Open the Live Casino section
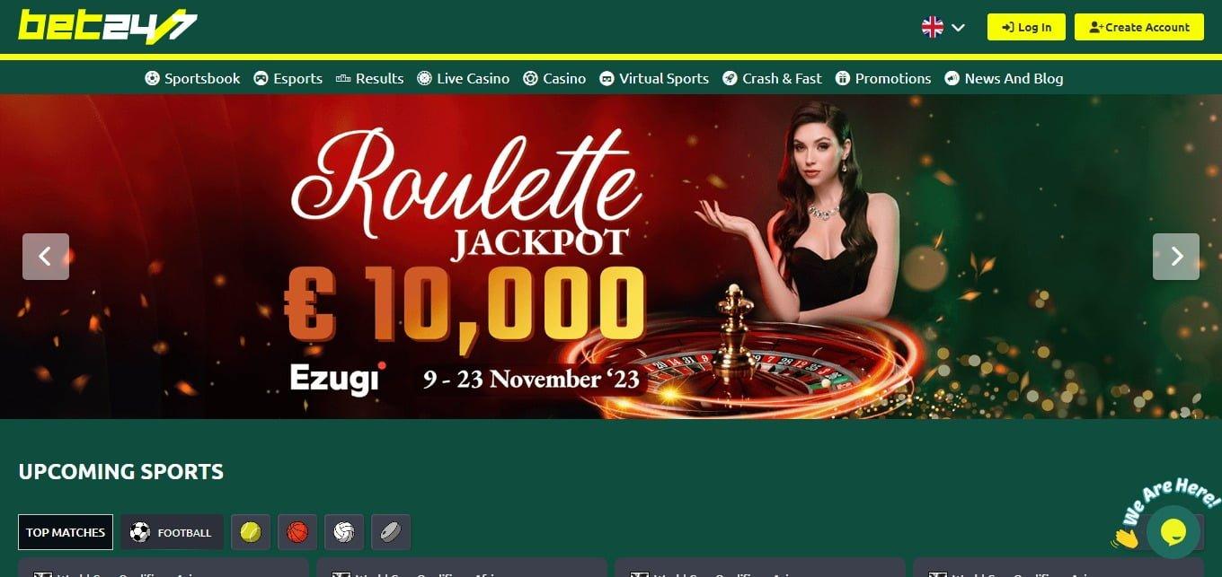This screenshot has height=577, width=1222. point(464,78)
